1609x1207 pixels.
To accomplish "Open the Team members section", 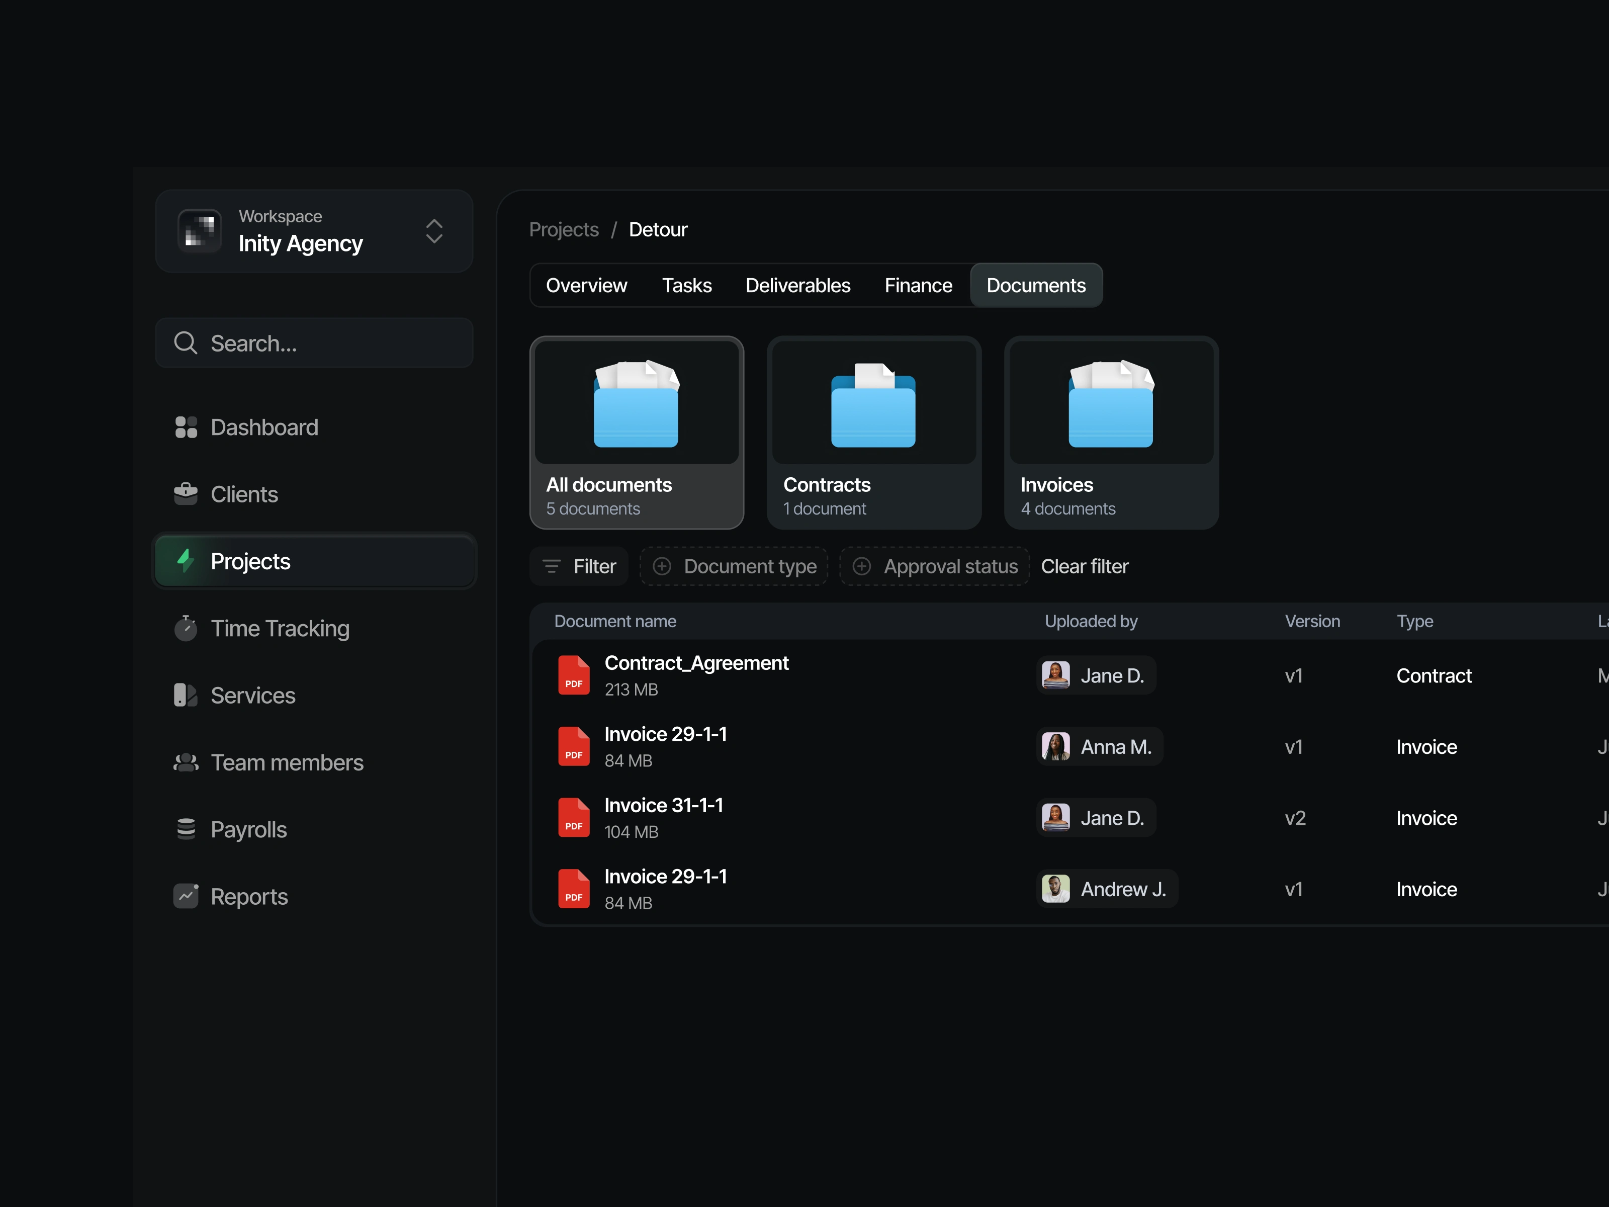I will point(314,762).
